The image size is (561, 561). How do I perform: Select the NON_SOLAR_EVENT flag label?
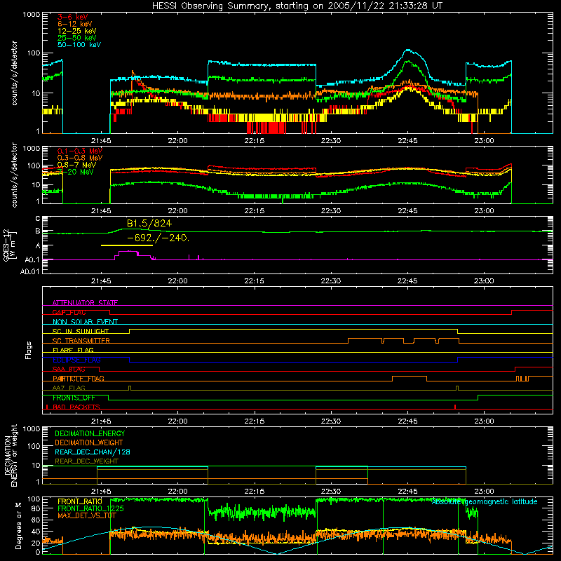(x=85, y=322)
